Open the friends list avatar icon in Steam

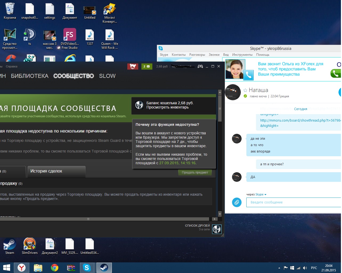pyautogui.click(x=217, y=229)
